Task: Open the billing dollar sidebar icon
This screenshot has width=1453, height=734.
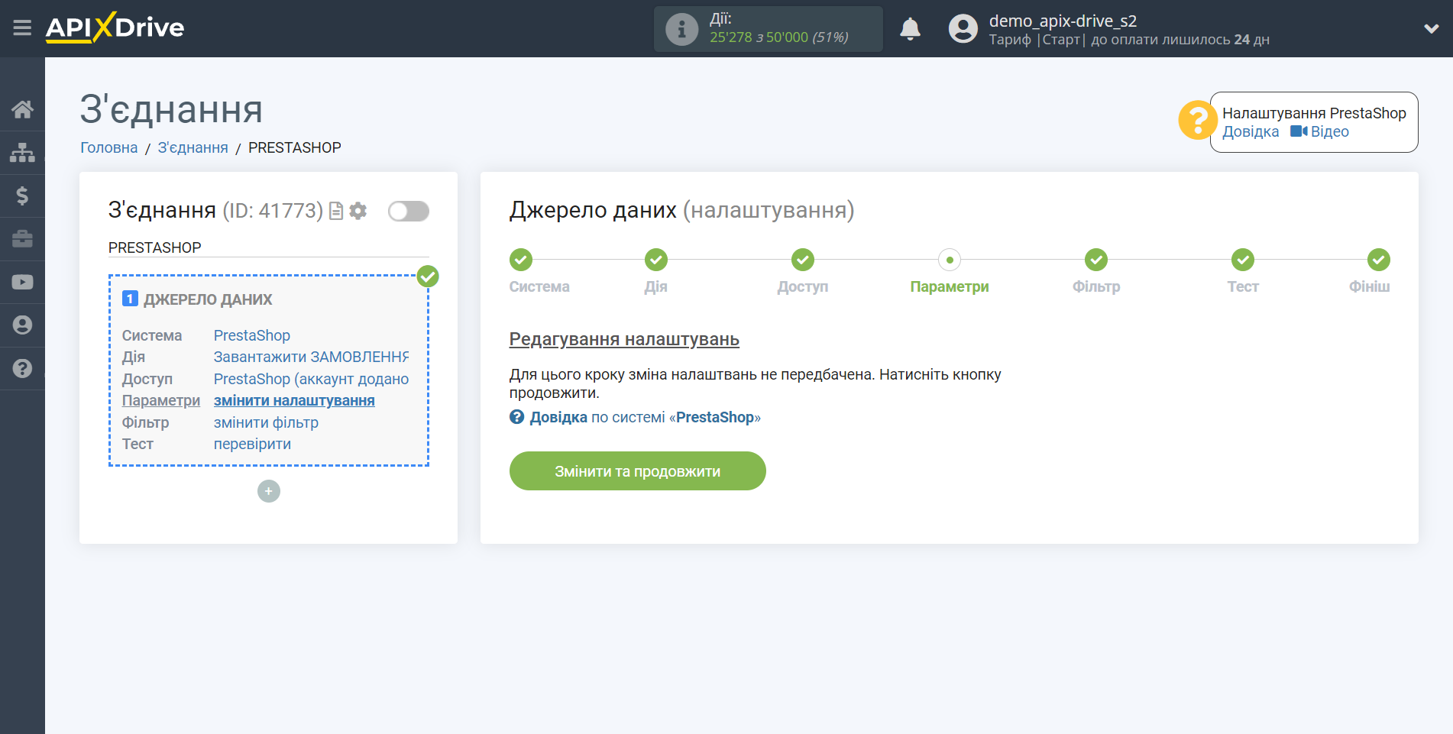Action: [22, 196]
